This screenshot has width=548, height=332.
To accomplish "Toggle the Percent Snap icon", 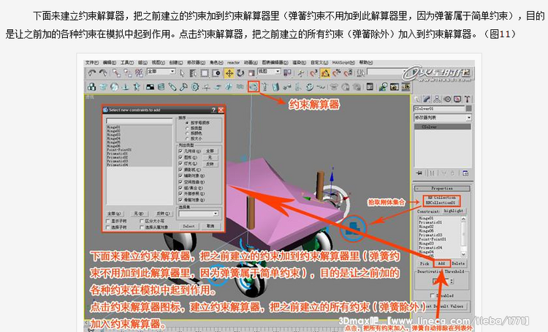I will pyautogui.click(x=337, y=73).
